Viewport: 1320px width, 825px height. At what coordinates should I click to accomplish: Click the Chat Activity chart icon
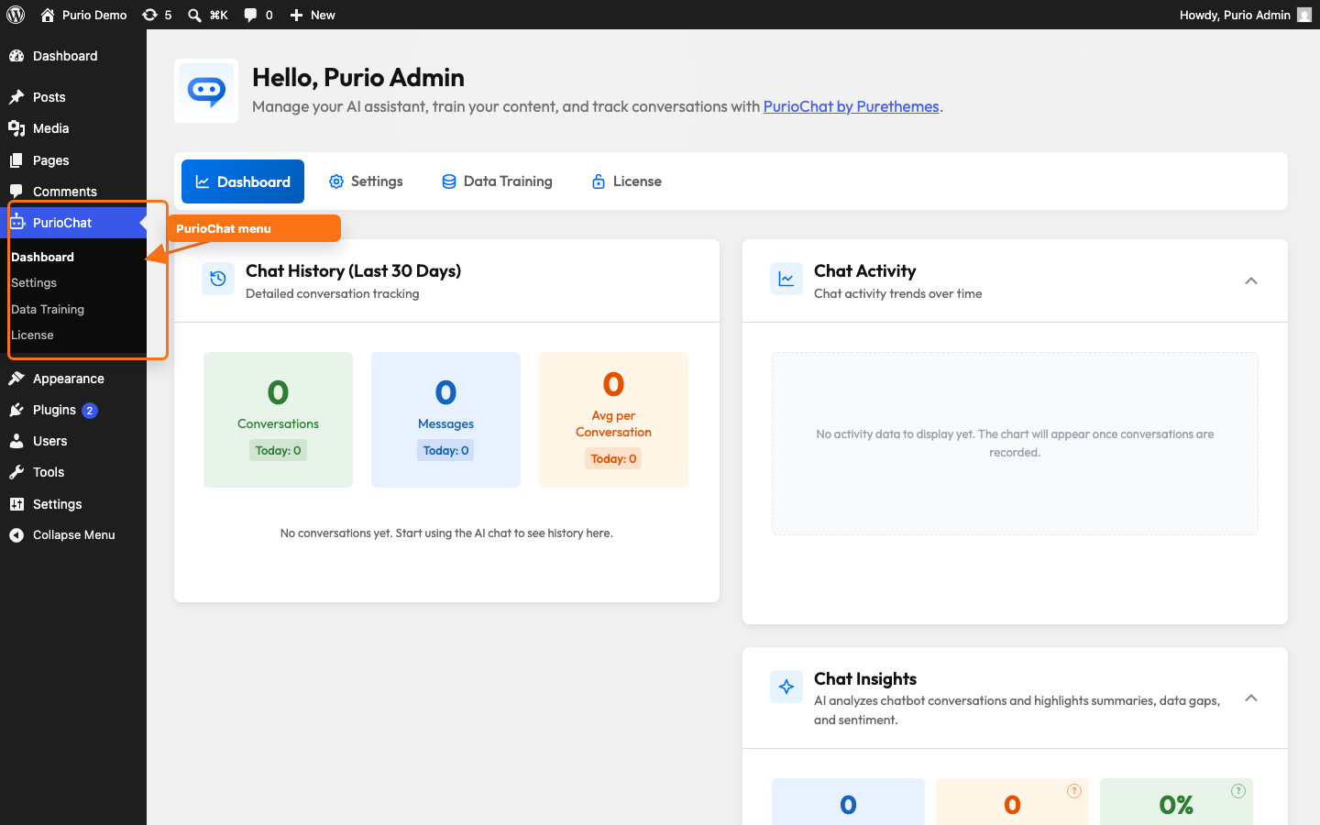point(786,280)
